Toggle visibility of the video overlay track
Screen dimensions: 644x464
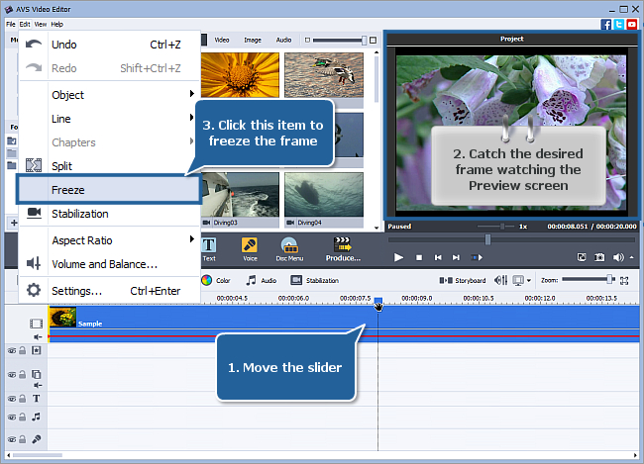point(12,375)
